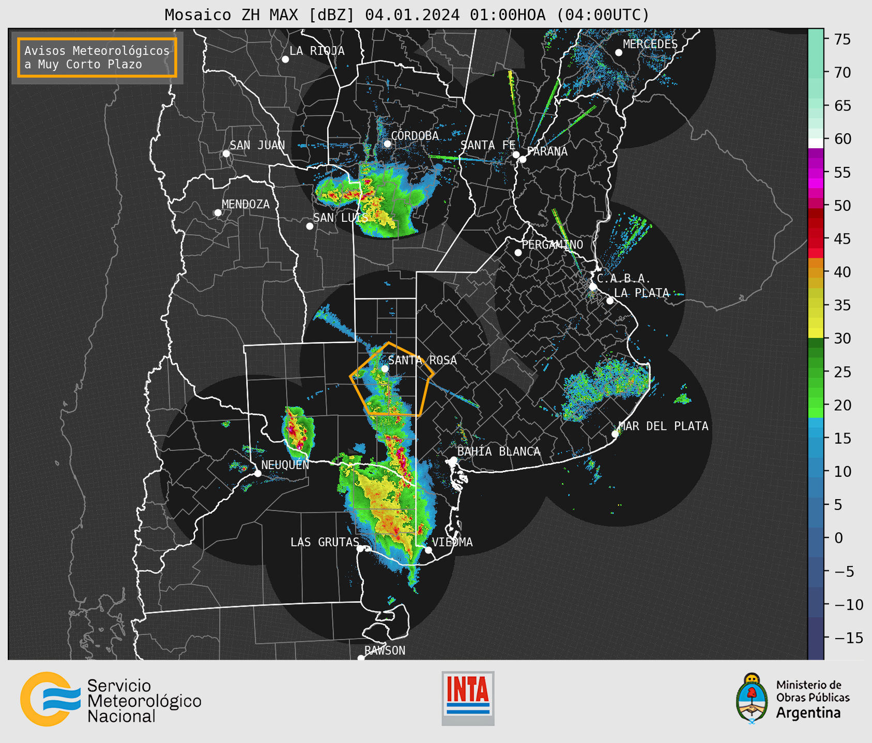
Task: Click the Rawson city marker dot
Action: pyautogui.click(x=361, y=658)
